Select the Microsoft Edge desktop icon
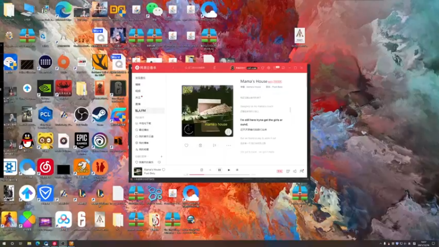 coord(64,10)
